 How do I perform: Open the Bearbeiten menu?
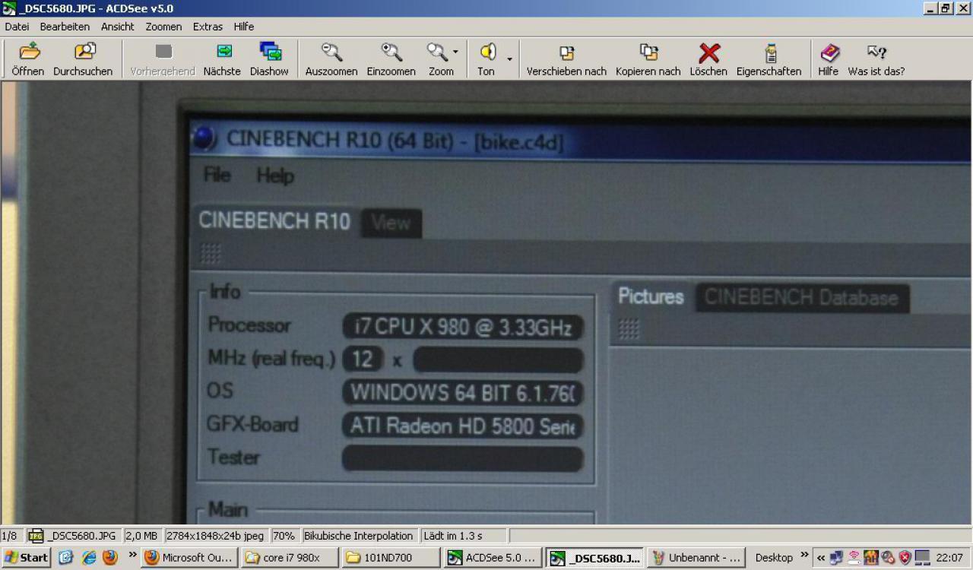[65, 27]
